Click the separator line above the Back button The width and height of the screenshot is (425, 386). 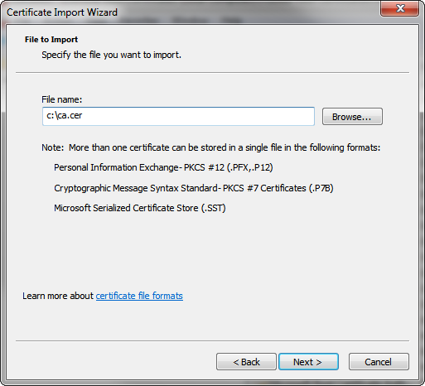(212, 340)
